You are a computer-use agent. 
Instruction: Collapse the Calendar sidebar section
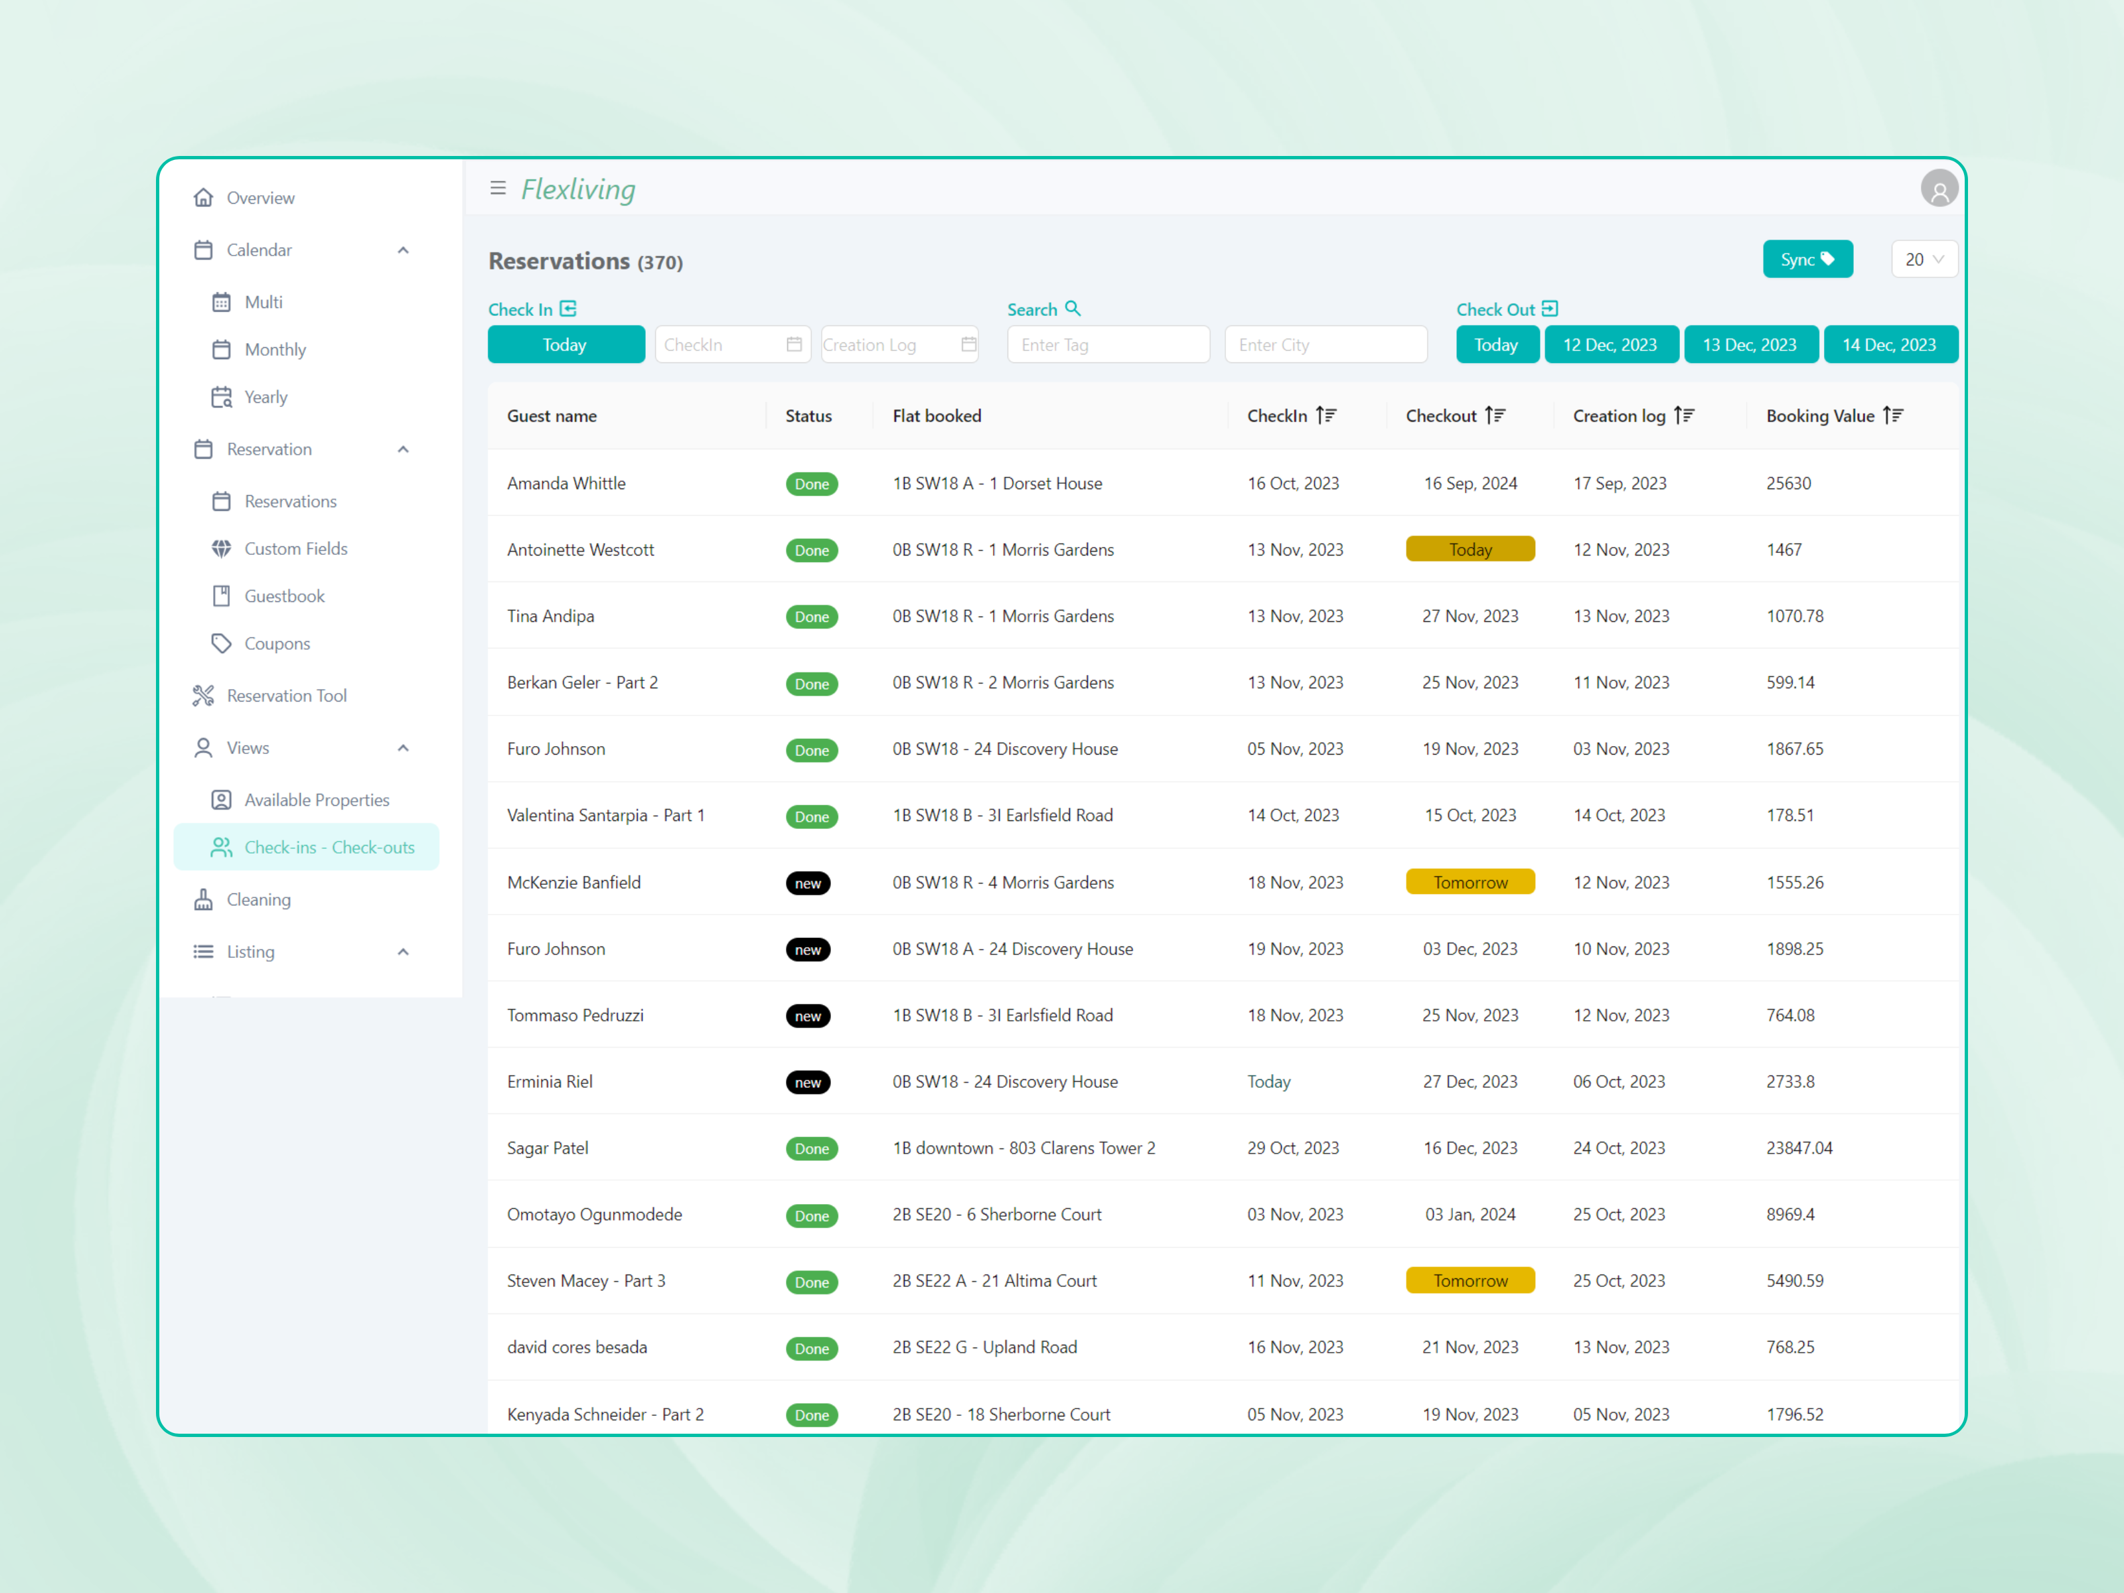[404, 251]
